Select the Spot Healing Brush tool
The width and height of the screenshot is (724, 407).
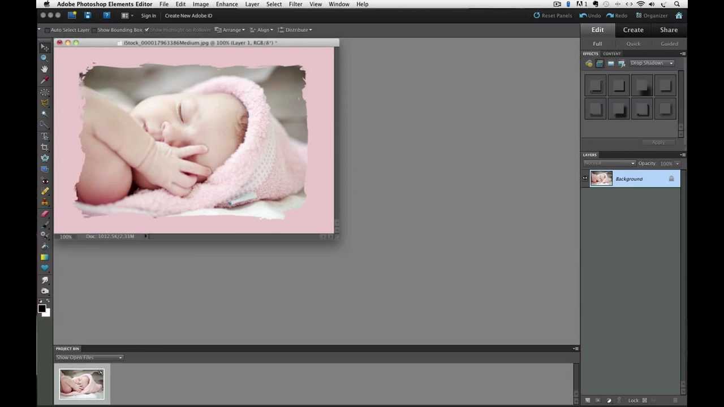tap(45, 192)
